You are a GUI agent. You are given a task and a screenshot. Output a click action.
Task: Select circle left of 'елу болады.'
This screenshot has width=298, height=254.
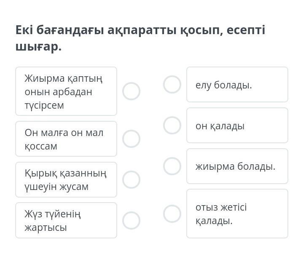coord(172,84)
